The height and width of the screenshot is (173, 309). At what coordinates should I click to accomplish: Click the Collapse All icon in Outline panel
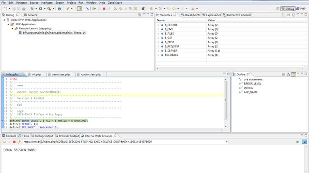click(284, 74)
